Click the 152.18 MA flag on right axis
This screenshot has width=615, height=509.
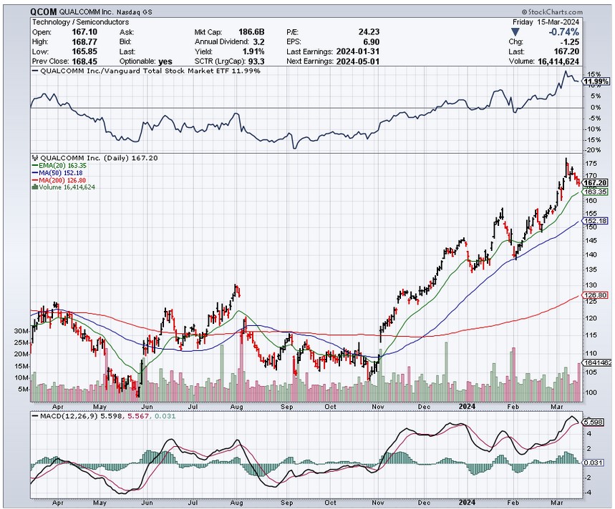[596, 221]
